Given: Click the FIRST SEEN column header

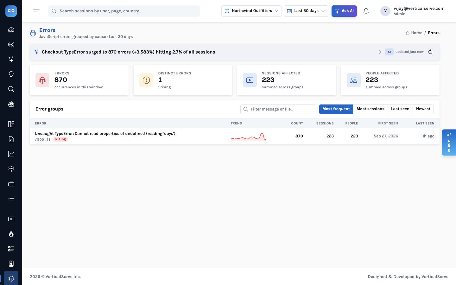Looking at the screenshot, I should pyautogui.click(x=388, y=123).
